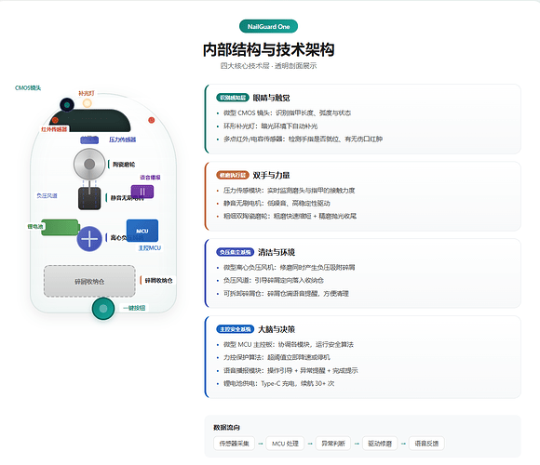The height and width of the screenshot is (465, 540).
Task: Click the blue pressure sensor block
Action: pos(89,140)
